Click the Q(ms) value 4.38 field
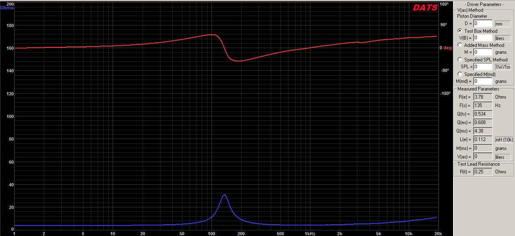 click(x=483, y=131)
